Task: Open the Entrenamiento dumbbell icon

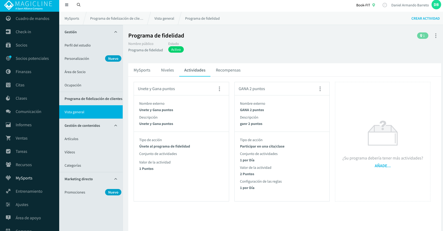Action: point(8,191)
